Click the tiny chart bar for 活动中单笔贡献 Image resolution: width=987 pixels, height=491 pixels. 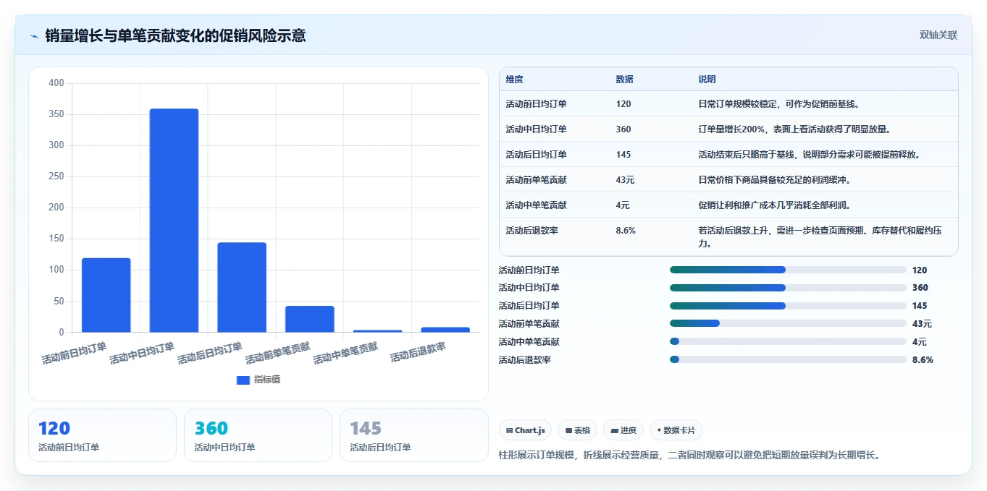[x=377, y=331]
